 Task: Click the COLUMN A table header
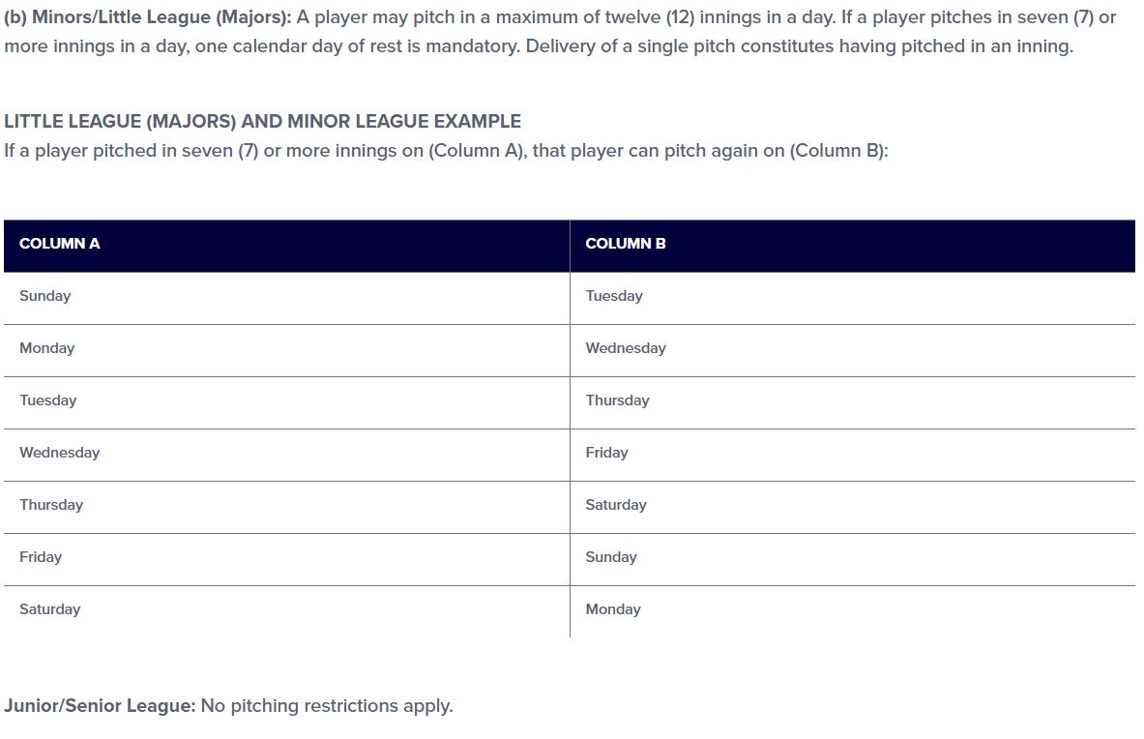287,246
